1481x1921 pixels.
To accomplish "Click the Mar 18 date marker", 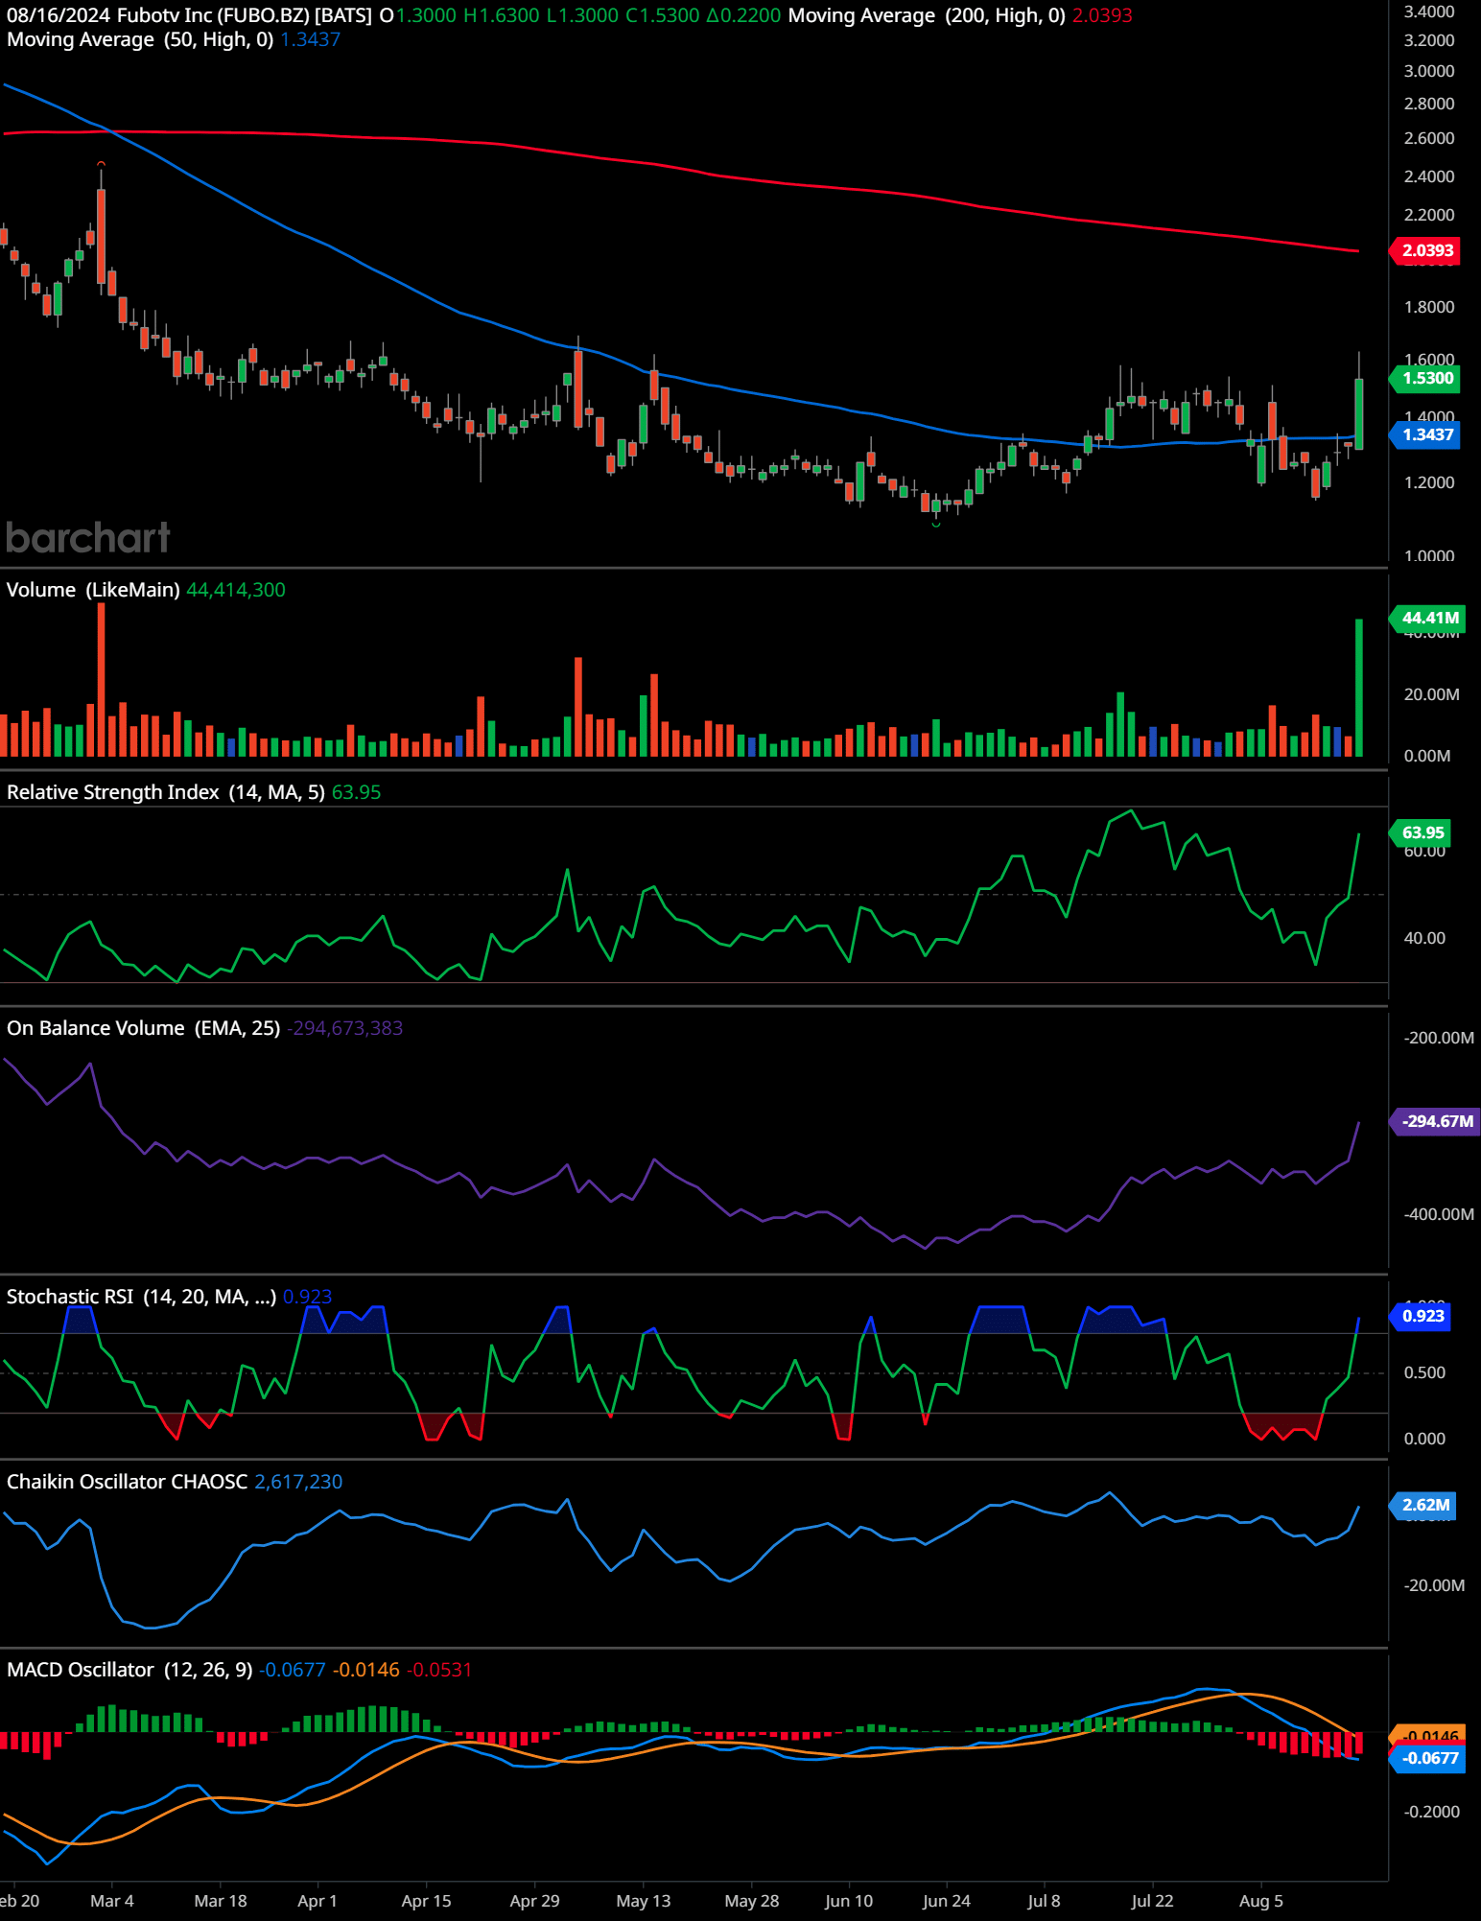I will [221, 1901].
